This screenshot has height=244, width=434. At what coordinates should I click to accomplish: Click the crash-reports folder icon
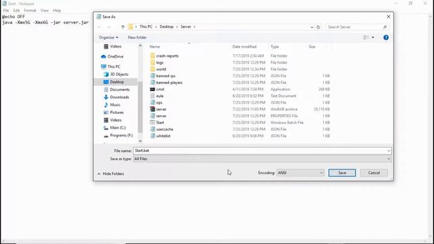point(153,56)
